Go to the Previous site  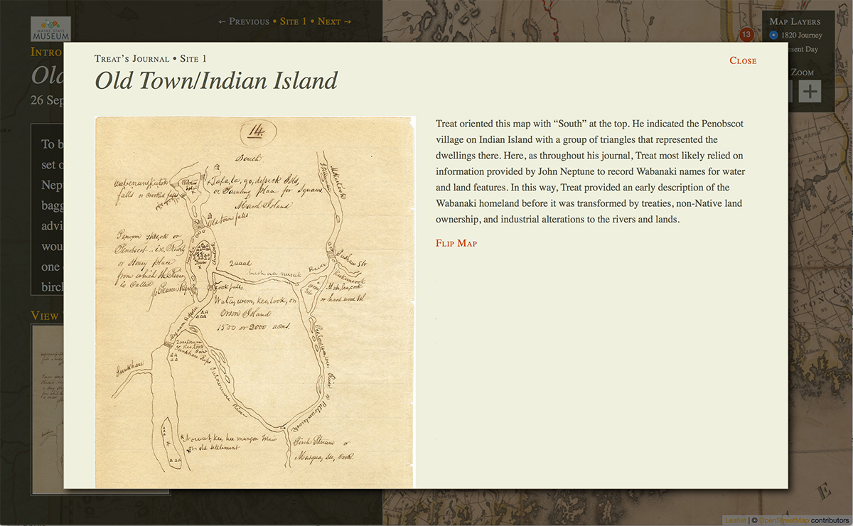pyautogui.click(x=244, y=21)
